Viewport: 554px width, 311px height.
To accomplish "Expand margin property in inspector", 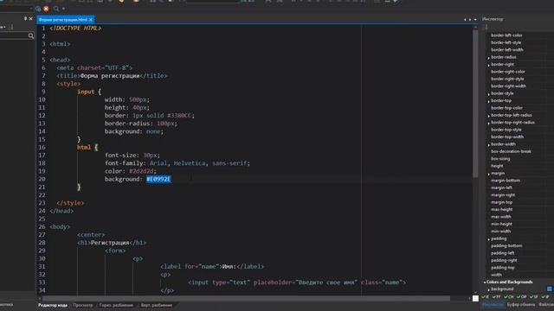I will point(488,174).
